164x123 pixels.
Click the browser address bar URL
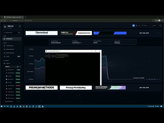click(21, 20)
